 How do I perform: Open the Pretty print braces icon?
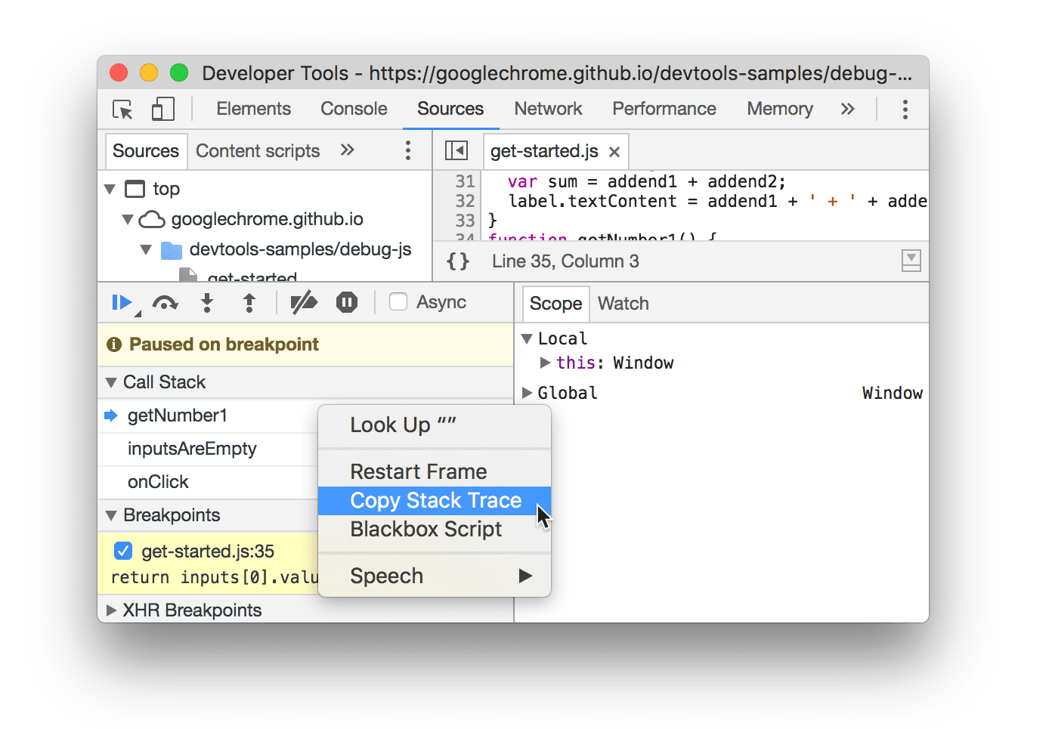coord(456,261)
